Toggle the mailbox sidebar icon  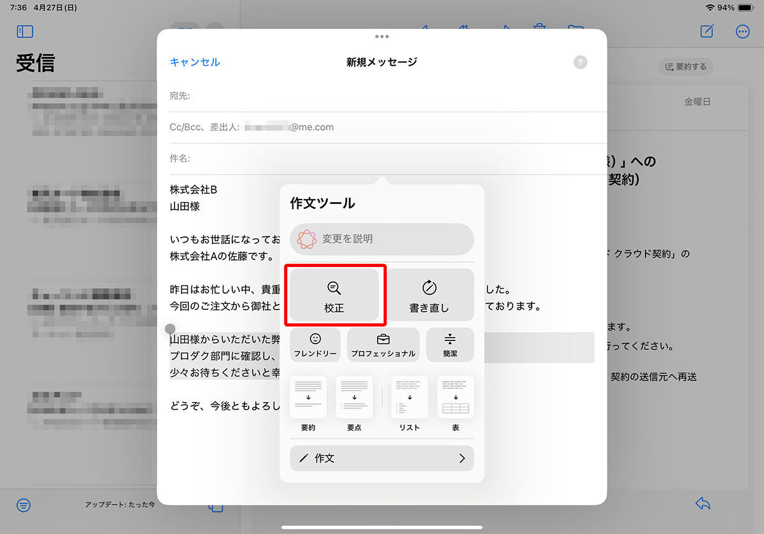[25, 31]
